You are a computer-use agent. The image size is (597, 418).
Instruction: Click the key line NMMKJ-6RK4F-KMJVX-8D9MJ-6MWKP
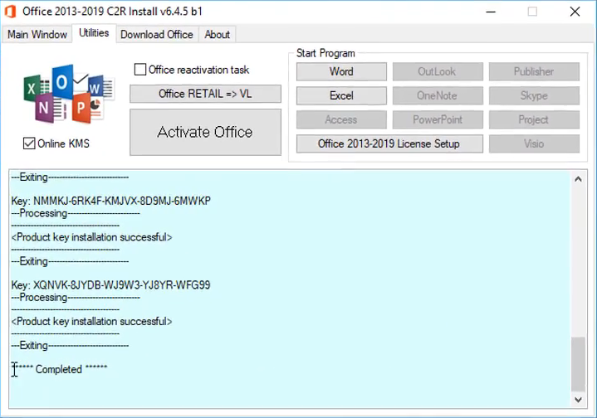click(110, 201)
